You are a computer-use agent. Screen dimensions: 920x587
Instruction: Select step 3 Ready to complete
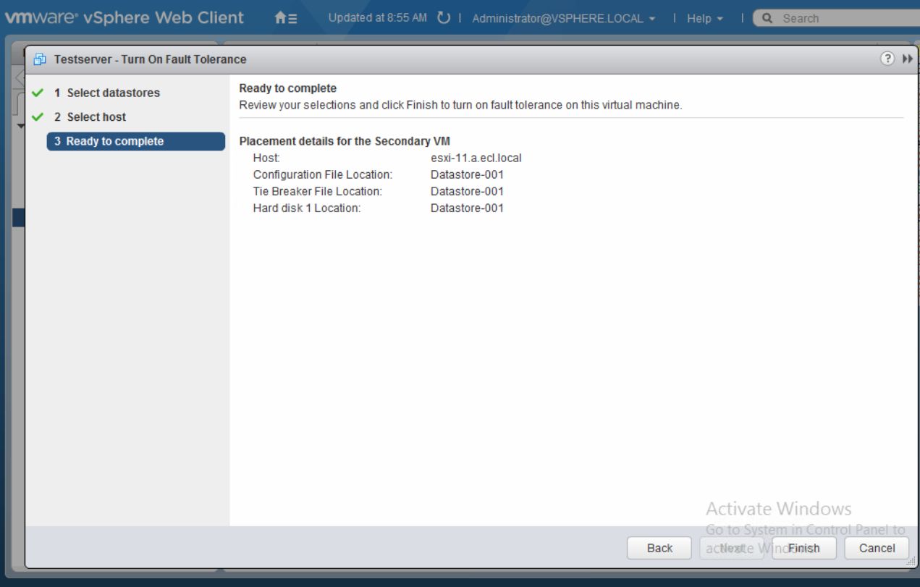135,141
